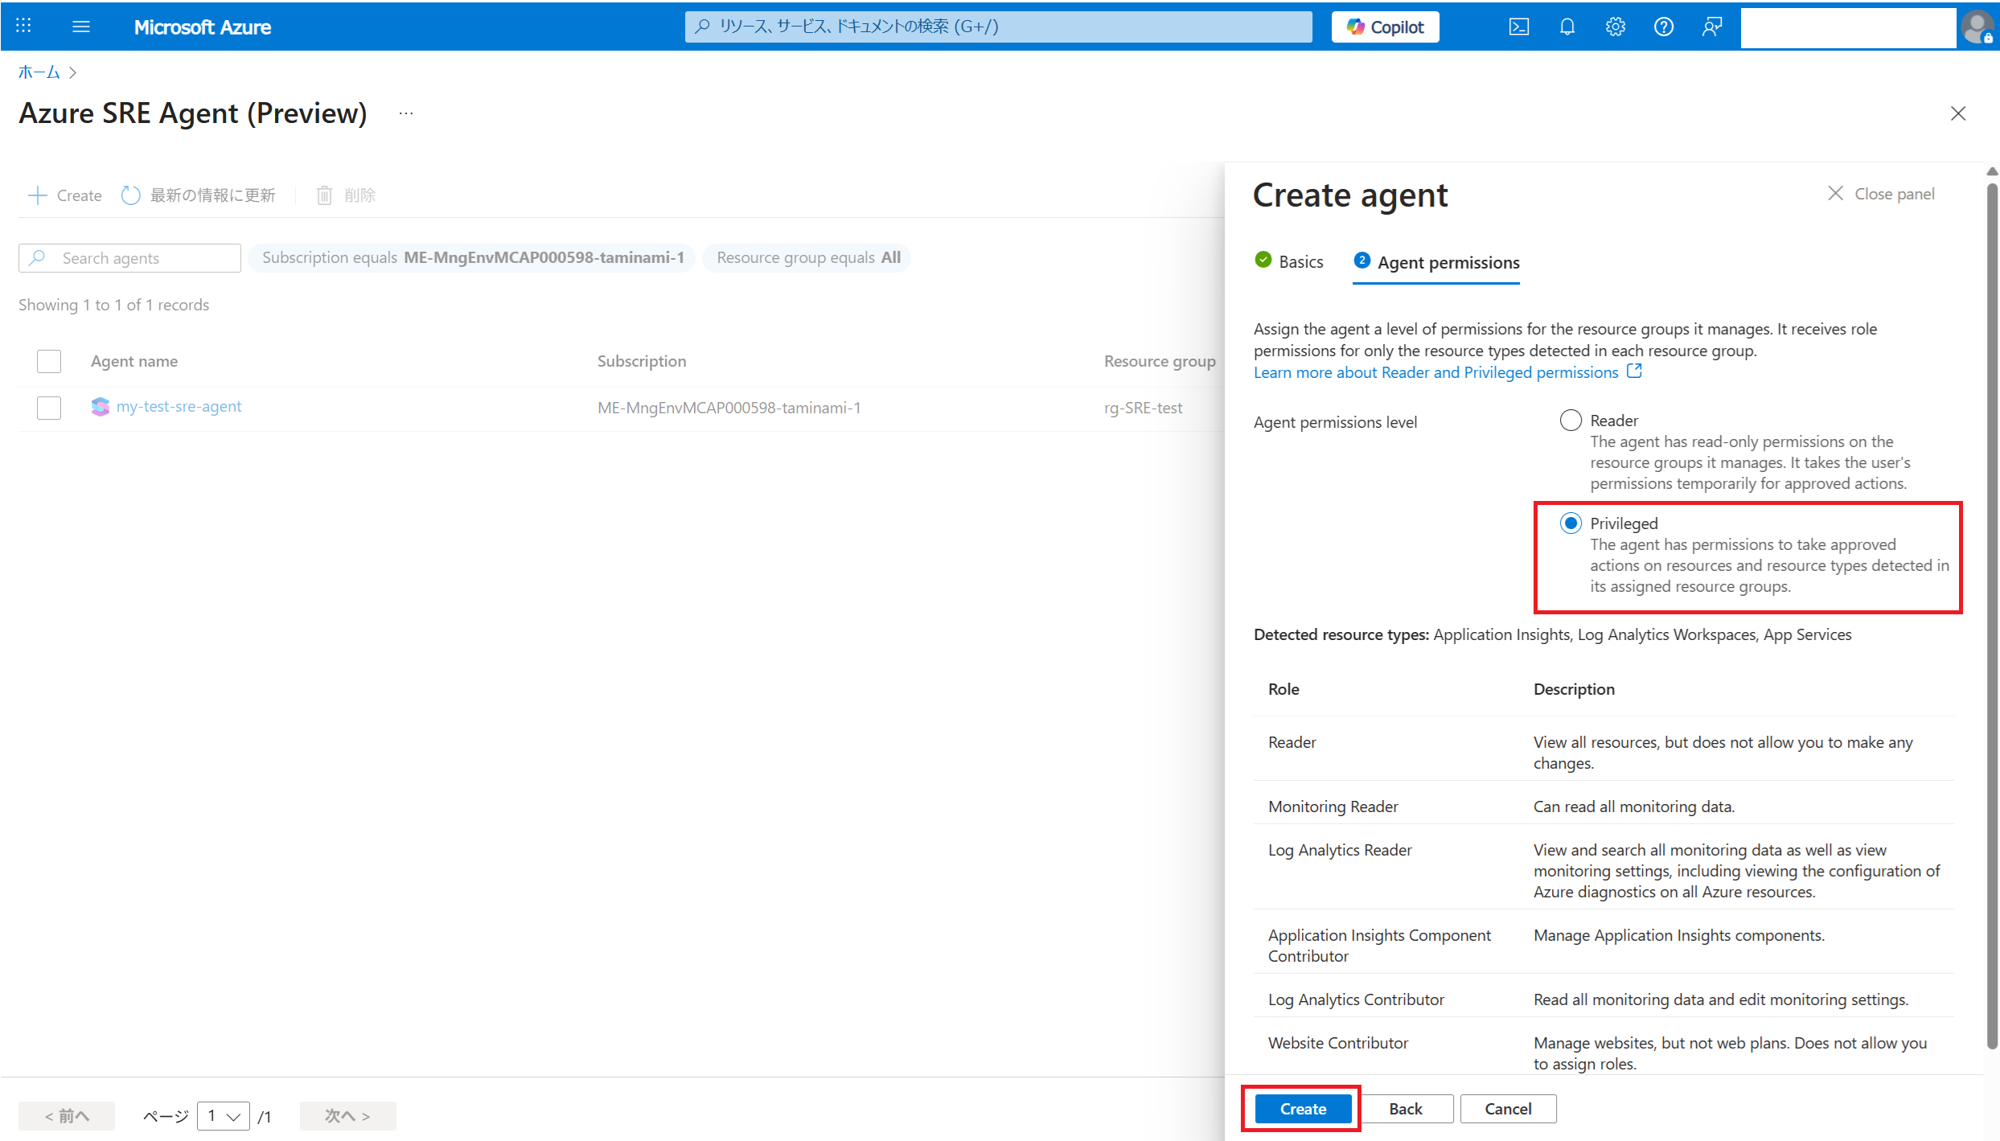
Task: Click the rg-SRE-test cell
Action: point(1142,408)
